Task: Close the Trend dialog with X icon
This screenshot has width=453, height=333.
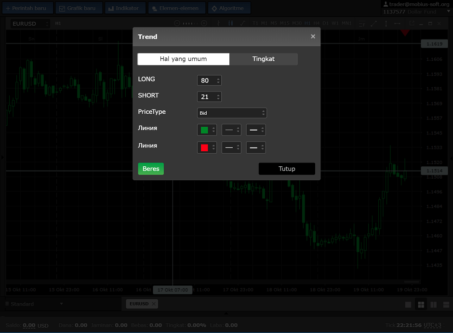Action: tap(313, 37)
